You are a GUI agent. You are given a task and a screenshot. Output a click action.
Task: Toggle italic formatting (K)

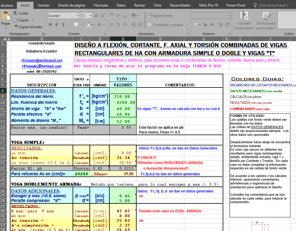pos(57,25)
